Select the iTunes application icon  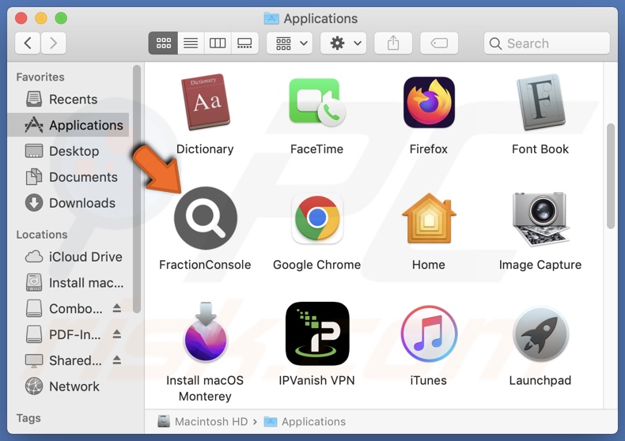coord(429,334)
